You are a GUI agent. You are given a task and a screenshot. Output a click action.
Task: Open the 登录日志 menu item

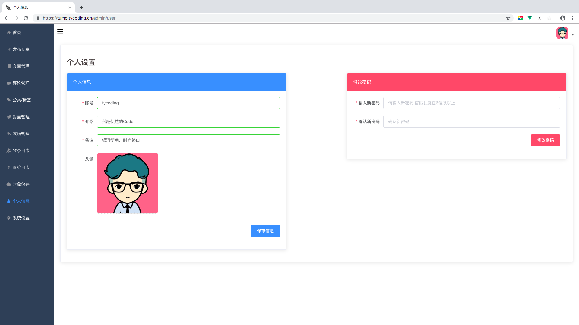click(x=21, y=150)
